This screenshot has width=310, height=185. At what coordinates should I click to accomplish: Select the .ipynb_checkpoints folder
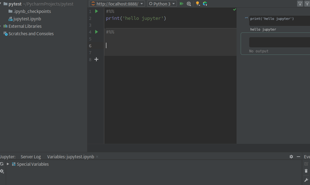[x=32, y=12]
